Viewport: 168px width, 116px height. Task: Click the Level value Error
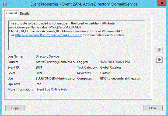point(39,73)
